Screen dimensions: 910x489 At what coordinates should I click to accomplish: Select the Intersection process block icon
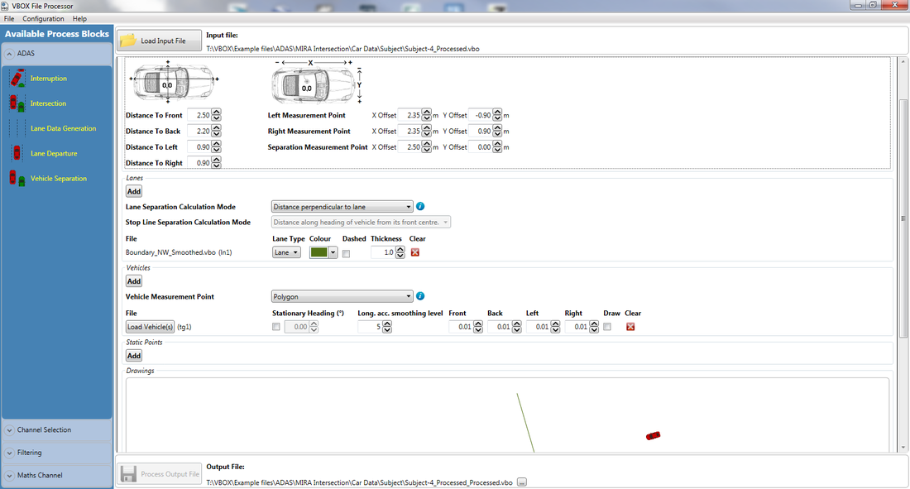(x=17, y=103)
